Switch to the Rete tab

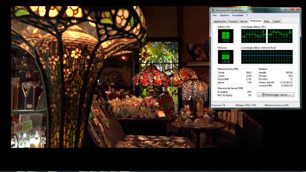267,21
